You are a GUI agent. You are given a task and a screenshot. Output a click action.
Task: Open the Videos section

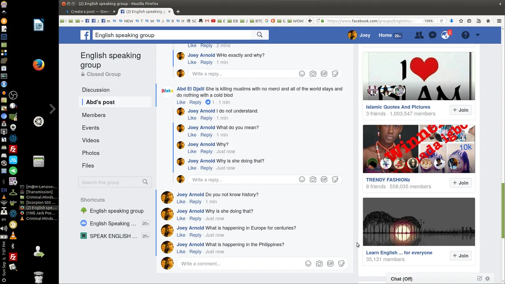90,140
